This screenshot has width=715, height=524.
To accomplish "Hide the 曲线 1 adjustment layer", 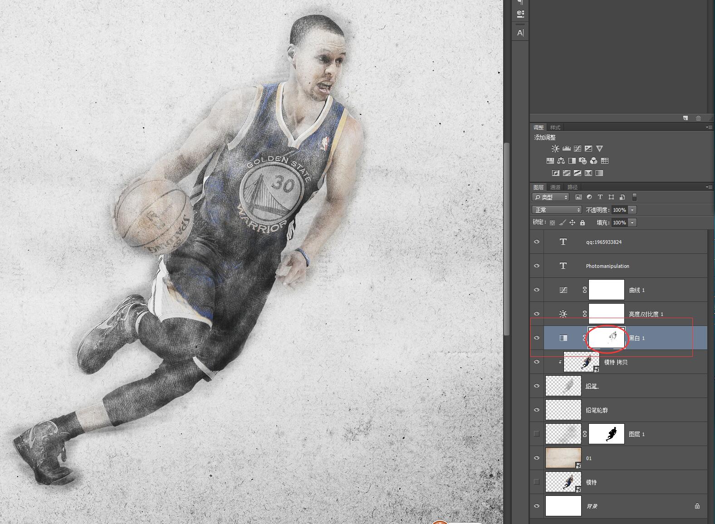I will pos(537,290).
